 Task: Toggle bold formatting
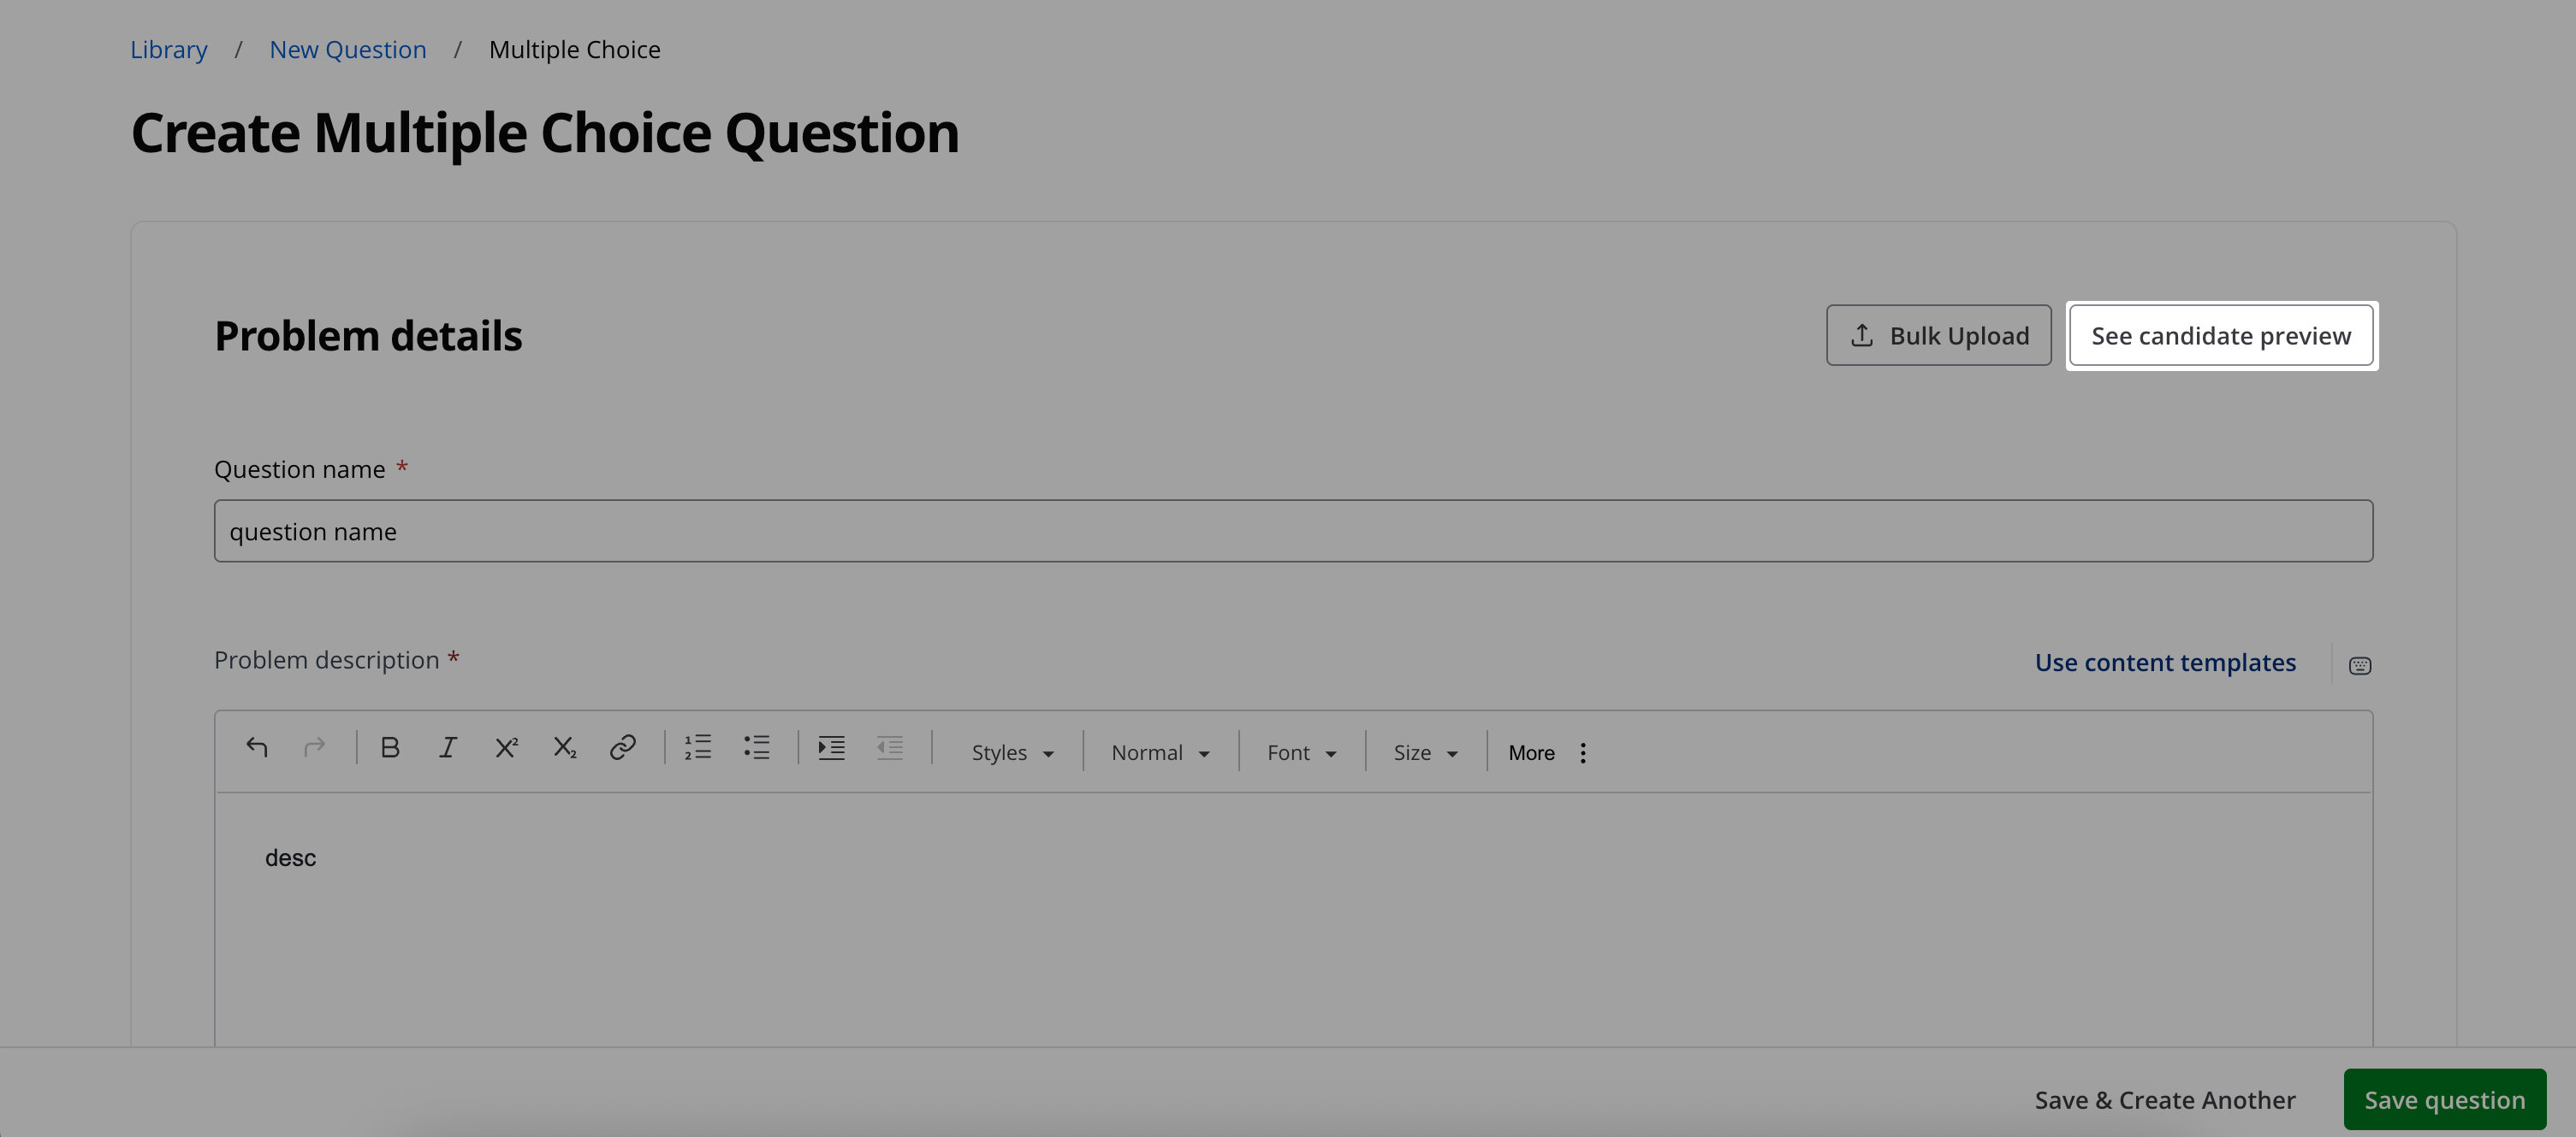tap(390, 747)
